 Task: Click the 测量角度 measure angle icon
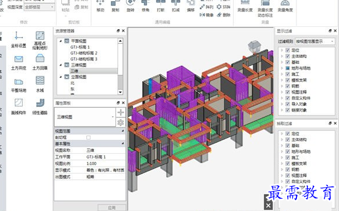[x=285, y=3]
